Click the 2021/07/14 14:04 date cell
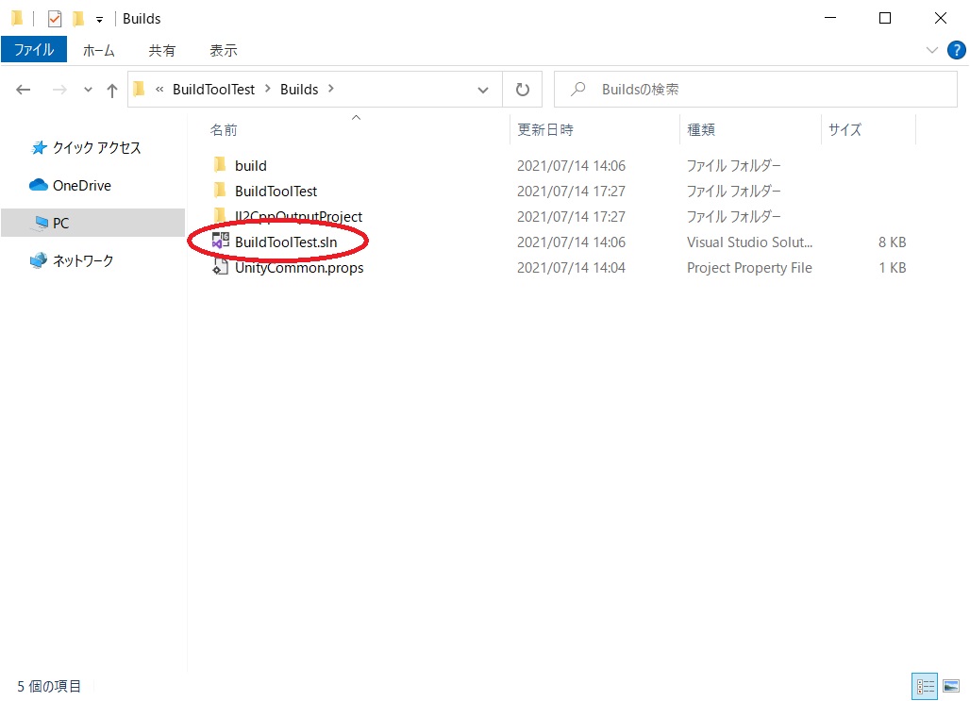This screenshot has height=701, width=970. pos(571,268)
